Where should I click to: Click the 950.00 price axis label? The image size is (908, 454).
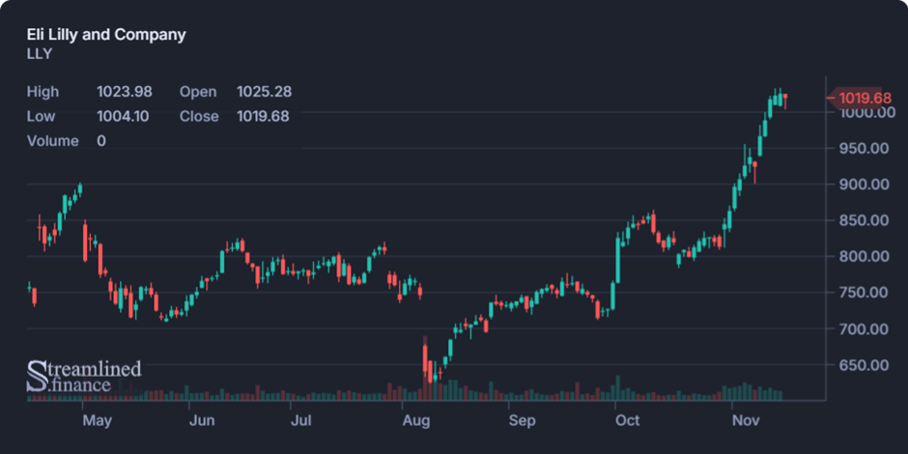click(864, 148)
